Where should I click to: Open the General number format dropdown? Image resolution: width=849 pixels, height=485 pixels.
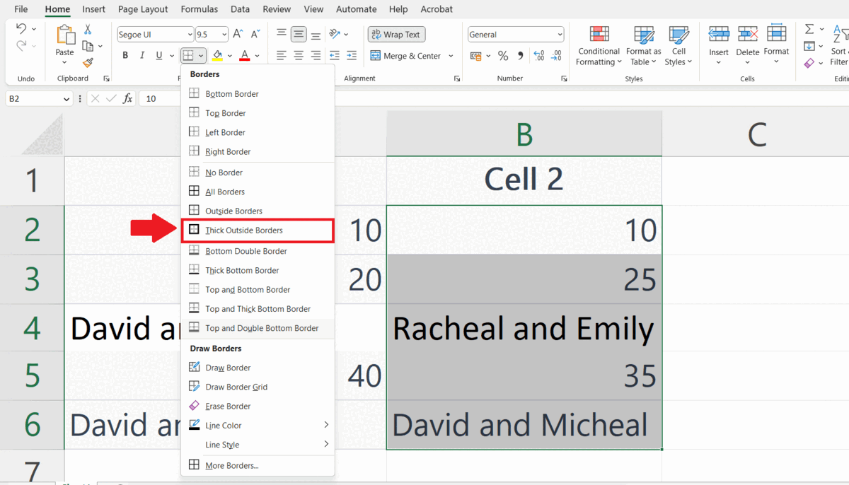point(559,34)
